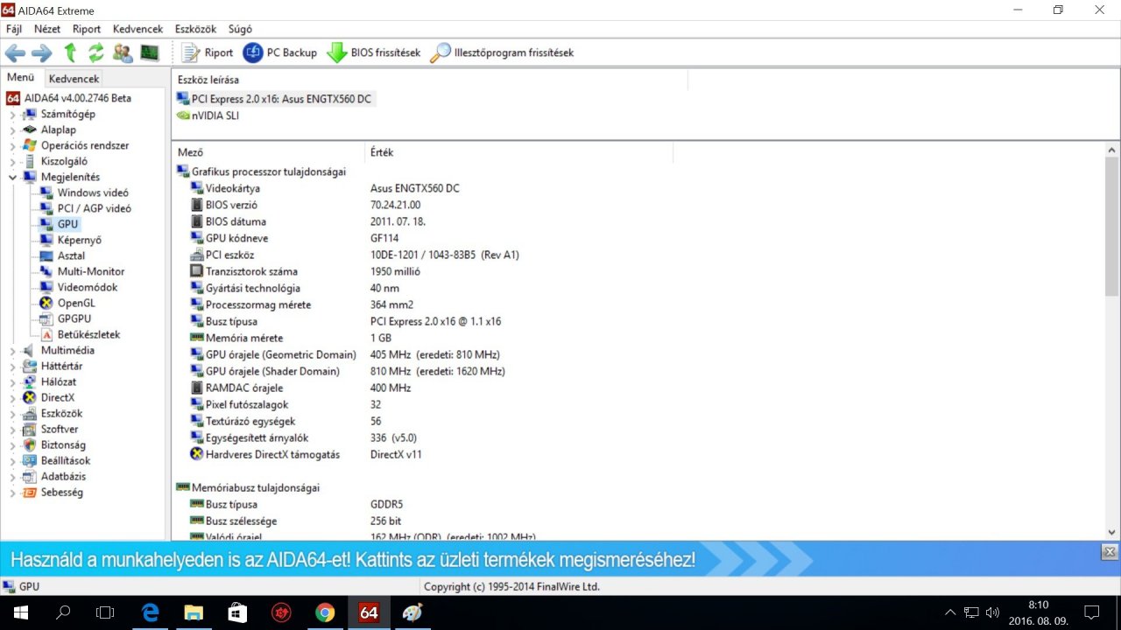Click the users icon in the toolbar

(x=123, y=52)
